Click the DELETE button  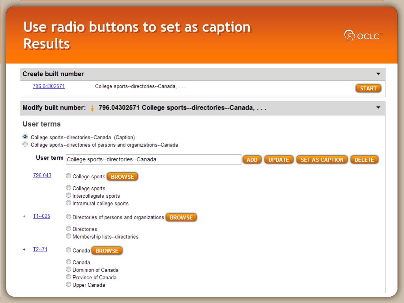(364, 160)
